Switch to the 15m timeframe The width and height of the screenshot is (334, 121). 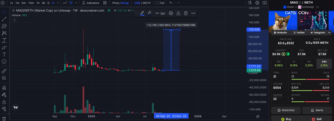(31, 3)
